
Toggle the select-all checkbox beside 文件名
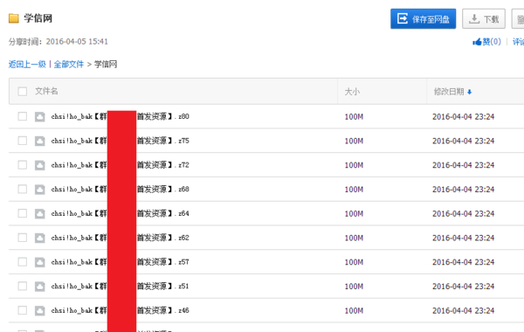click(x=23, y=91)
